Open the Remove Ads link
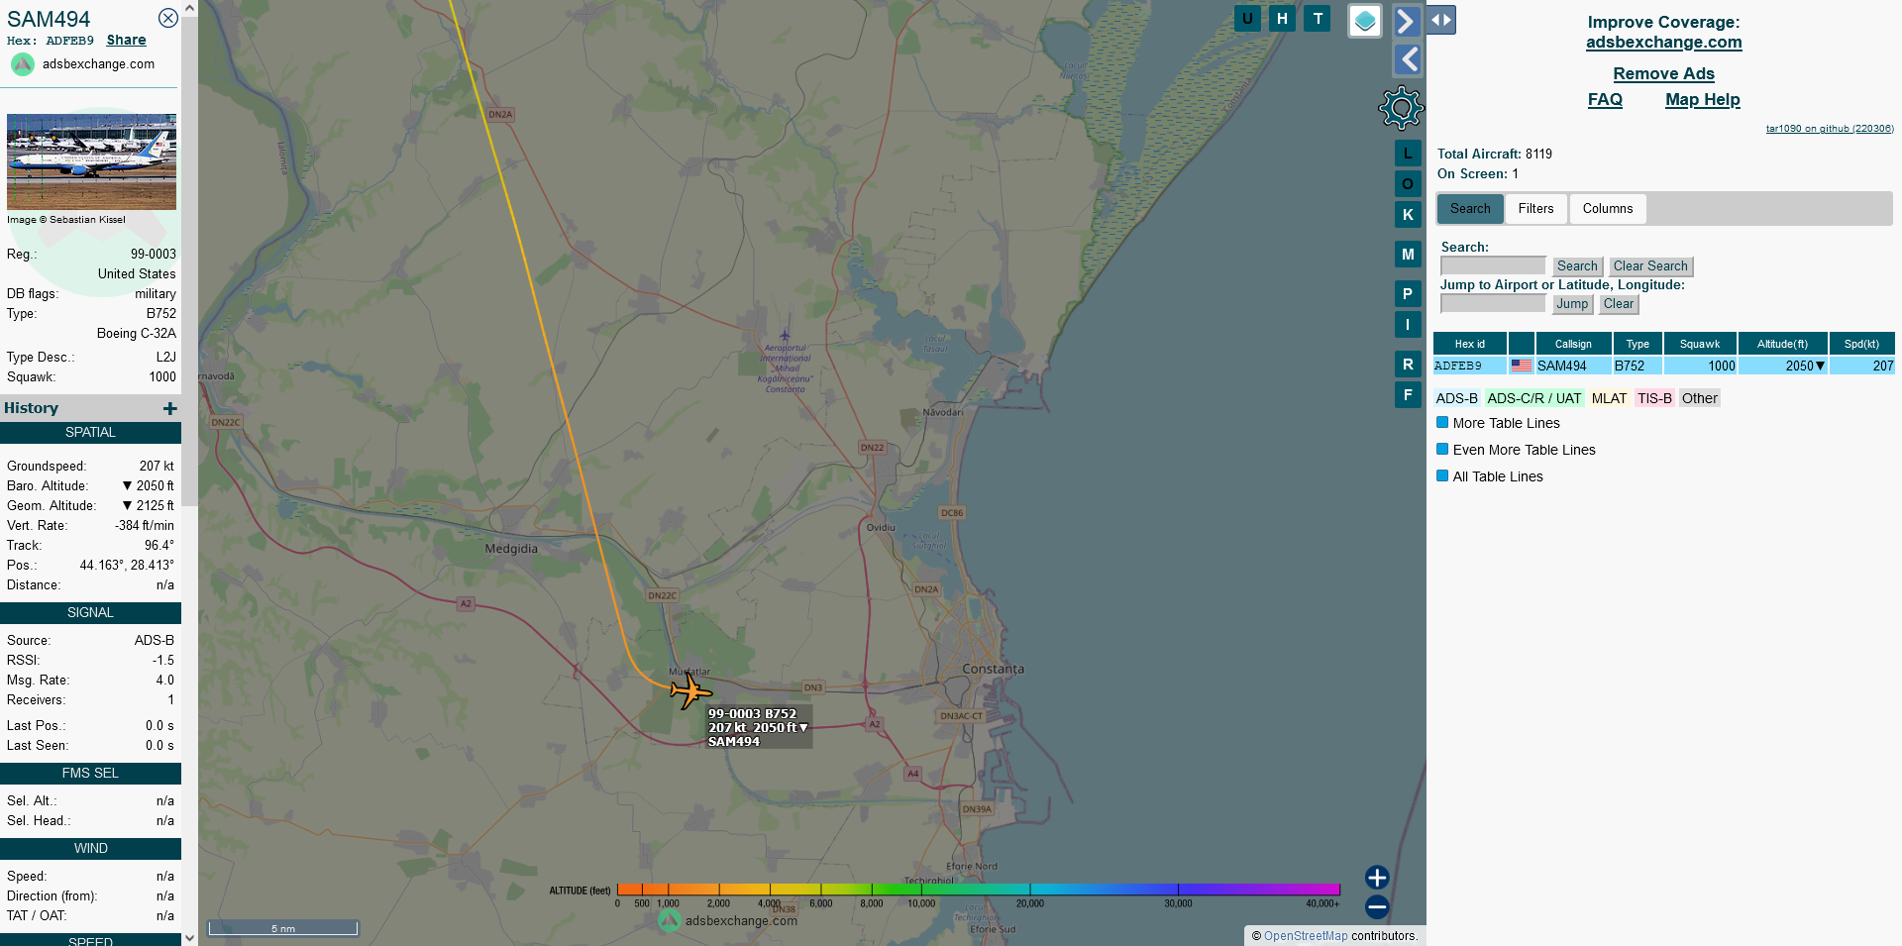This screenshot has width=1902, height=946. [x=1663, y=73]
